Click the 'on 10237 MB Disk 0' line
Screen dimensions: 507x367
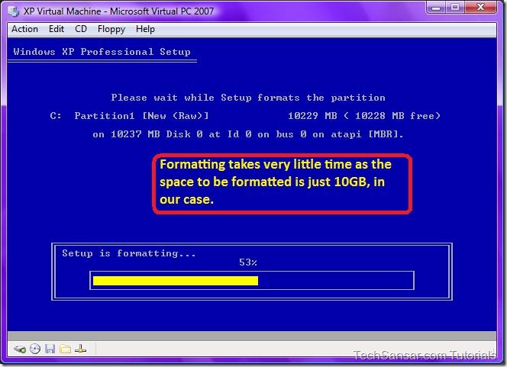point(248,134)
